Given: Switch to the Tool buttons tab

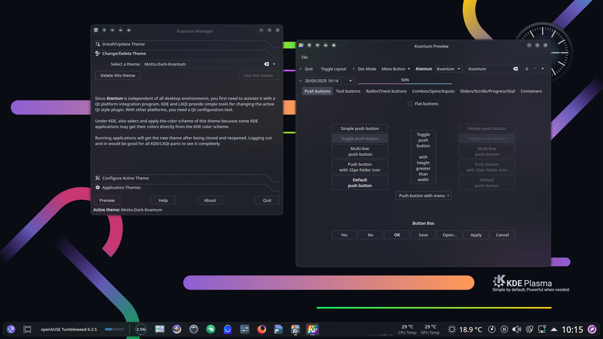Looking at the screenshot, I should click(x=348, y=91).
